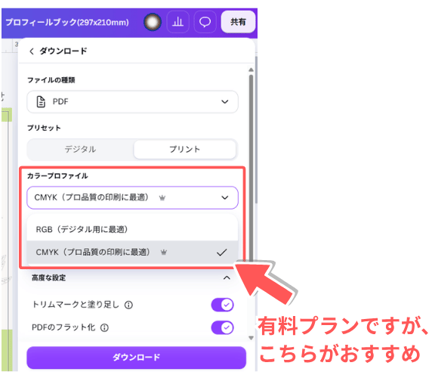432x378 pixels.
Task: Toggle トリムマークと塗り足し switch
Action: [222, 305]
